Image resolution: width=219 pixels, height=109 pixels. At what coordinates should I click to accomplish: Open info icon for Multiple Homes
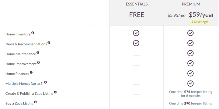pos(46,82)
